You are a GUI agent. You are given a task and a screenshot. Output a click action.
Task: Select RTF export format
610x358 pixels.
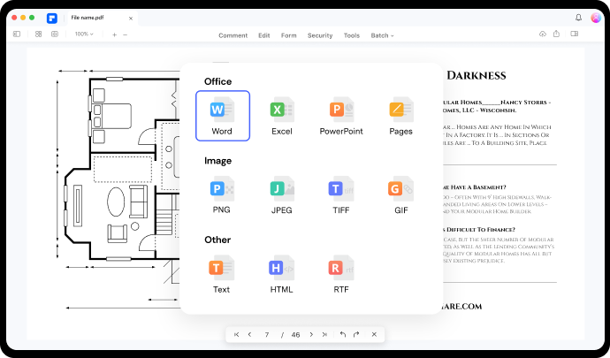(x=341, y=274)
